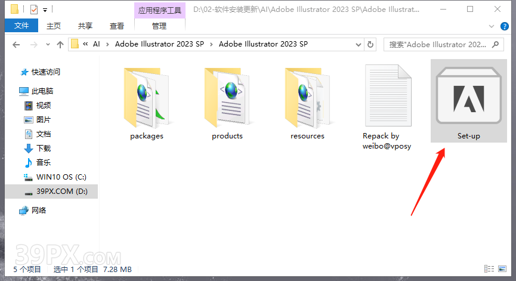Switch to the 查看 ribbon tab
516x281 pixels.
coord(117,26)
